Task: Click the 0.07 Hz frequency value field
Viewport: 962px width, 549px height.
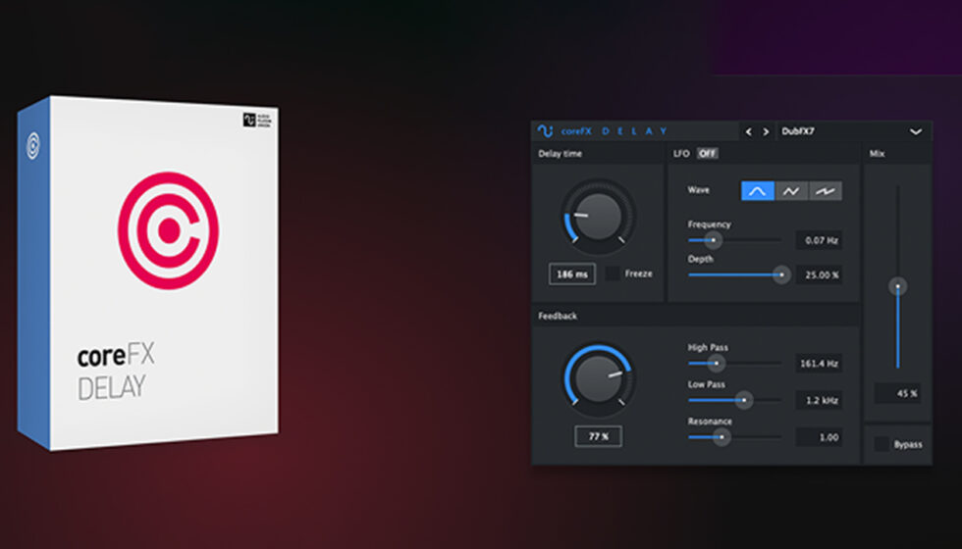Action: coord(819,240)
